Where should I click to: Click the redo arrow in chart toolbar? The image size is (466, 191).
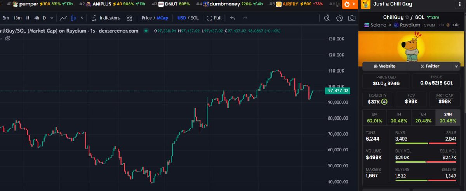click(245, 18)
